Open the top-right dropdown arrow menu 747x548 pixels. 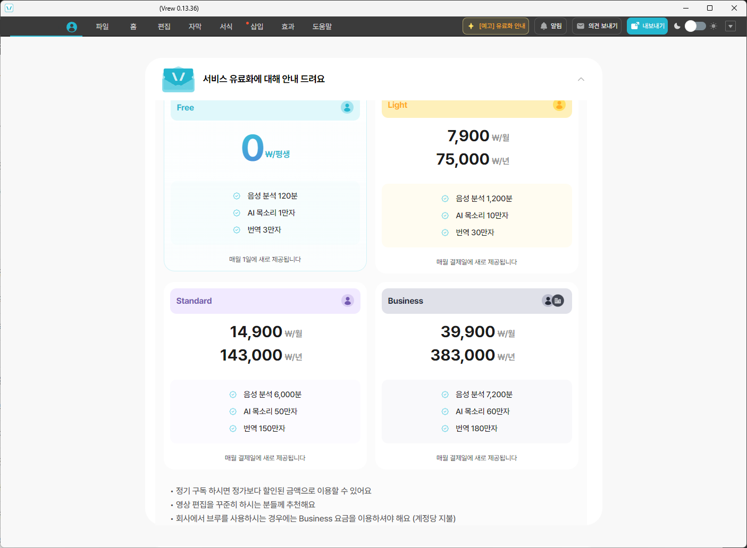(x=731, y=26)
